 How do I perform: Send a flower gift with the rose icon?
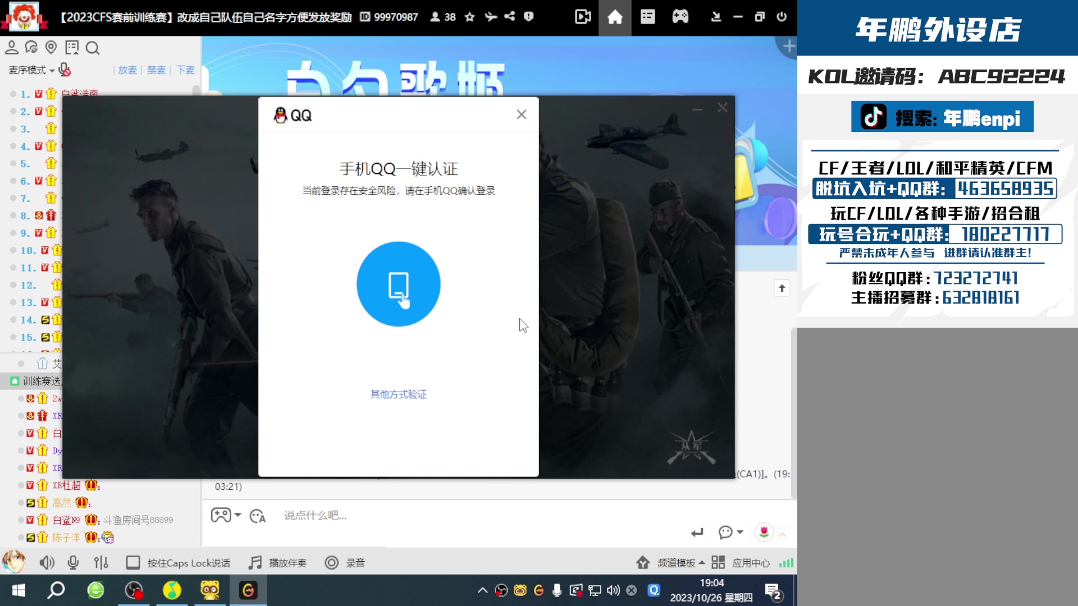click(764, 532)
